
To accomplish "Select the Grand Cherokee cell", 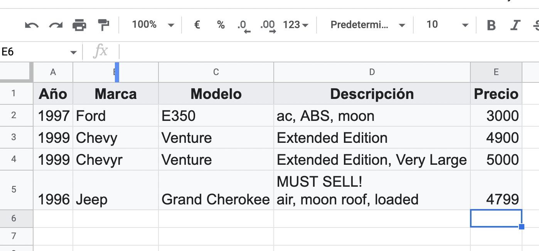I will pos(216,190).
